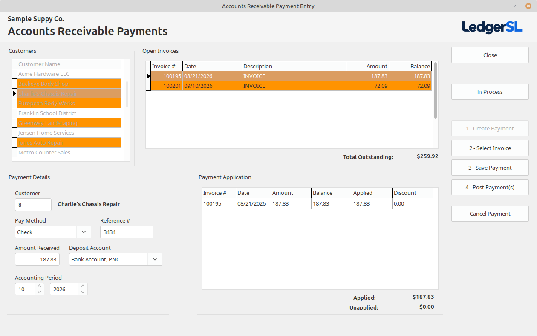Click the accounting period month field showing 10
The image size is (537, 336).
25,289
